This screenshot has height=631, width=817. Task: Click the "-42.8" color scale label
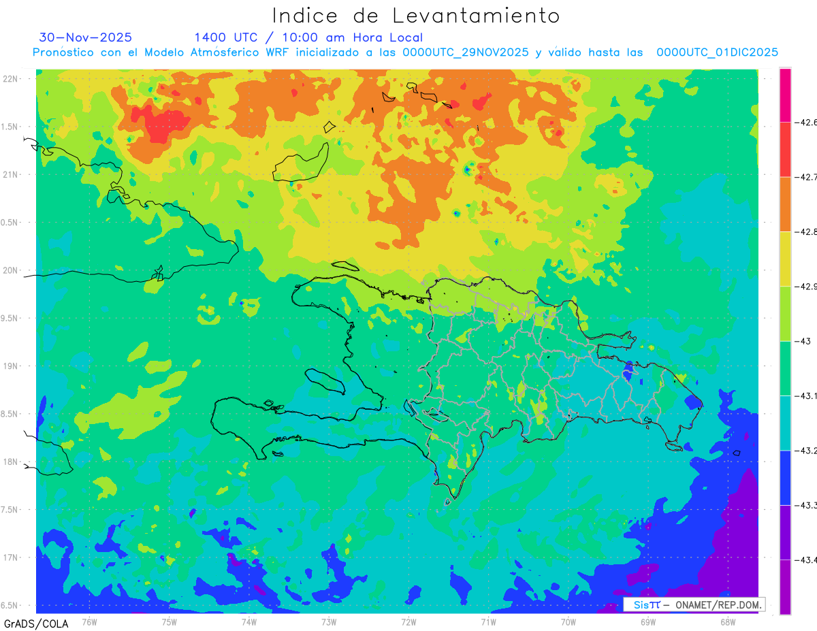tap(805, 231)
